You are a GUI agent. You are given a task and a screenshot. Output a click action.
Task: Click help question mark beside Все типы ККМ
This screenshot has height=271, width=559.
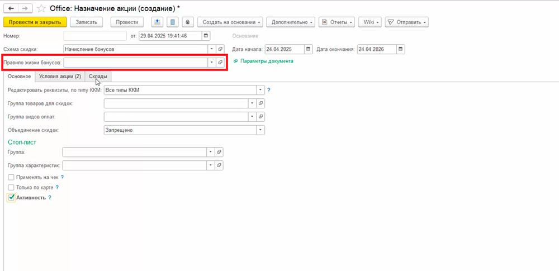(x=268, y=89)
